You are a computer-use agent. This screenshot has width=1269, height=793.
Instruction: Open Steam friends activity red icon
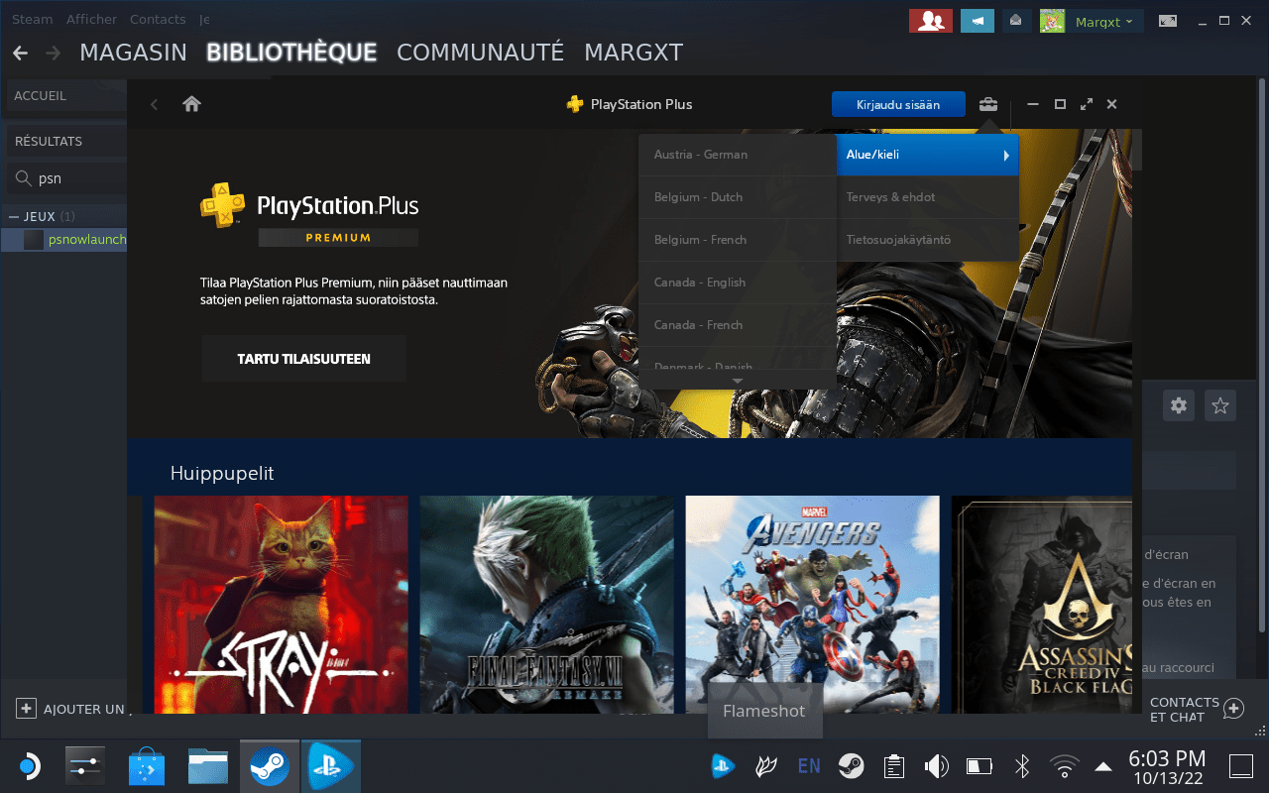coord(931,21)
